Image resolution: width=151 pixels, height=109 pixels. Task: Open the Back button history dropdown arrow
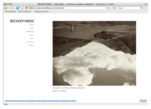point(8,8)
